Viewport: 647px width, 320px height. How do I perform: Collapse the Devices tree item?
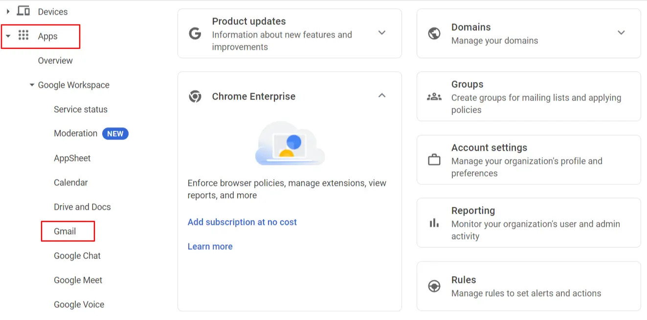tap(7, 11)
